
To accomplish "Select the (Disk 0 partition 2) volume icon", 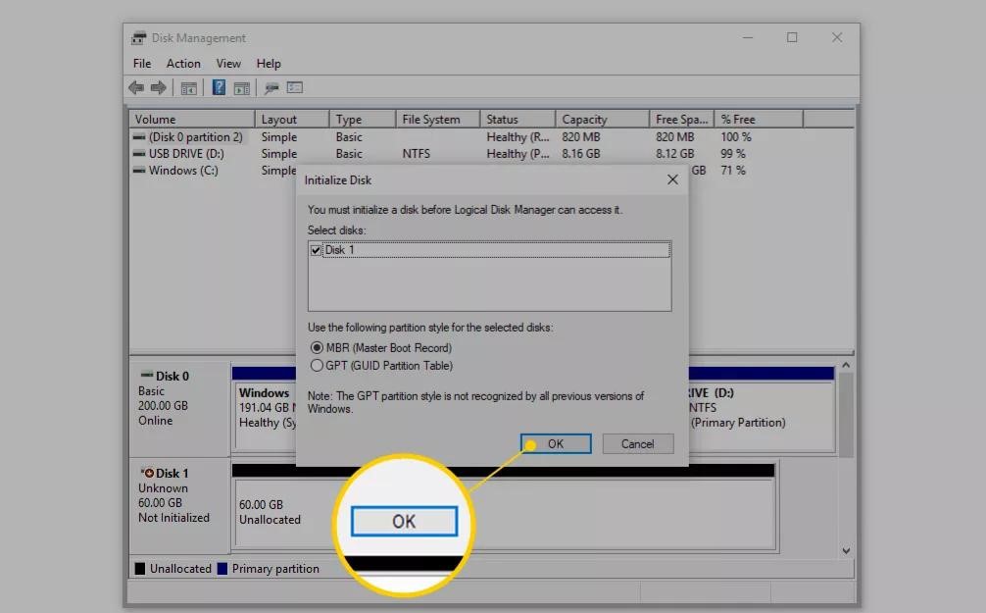I will click(137, 136).
